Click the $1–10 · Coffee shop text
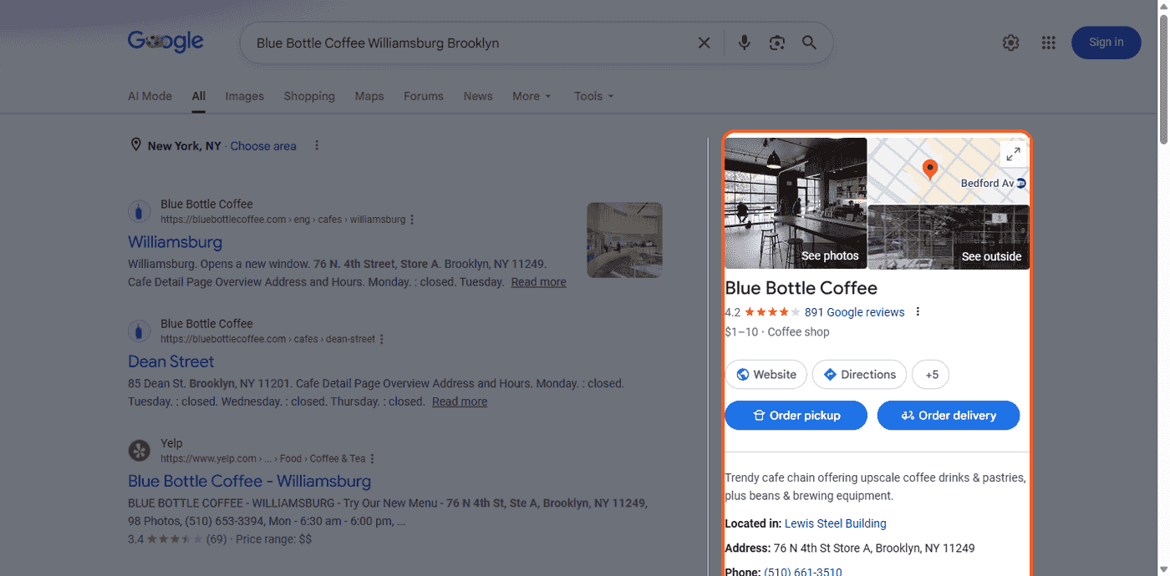 (777, 331)
